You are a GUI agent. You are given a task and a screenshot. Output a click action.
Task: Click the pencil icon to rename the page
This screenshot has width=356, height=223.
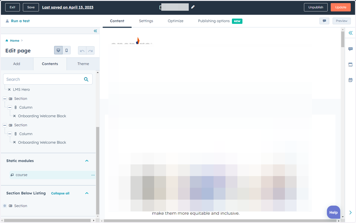click(193, 7)
